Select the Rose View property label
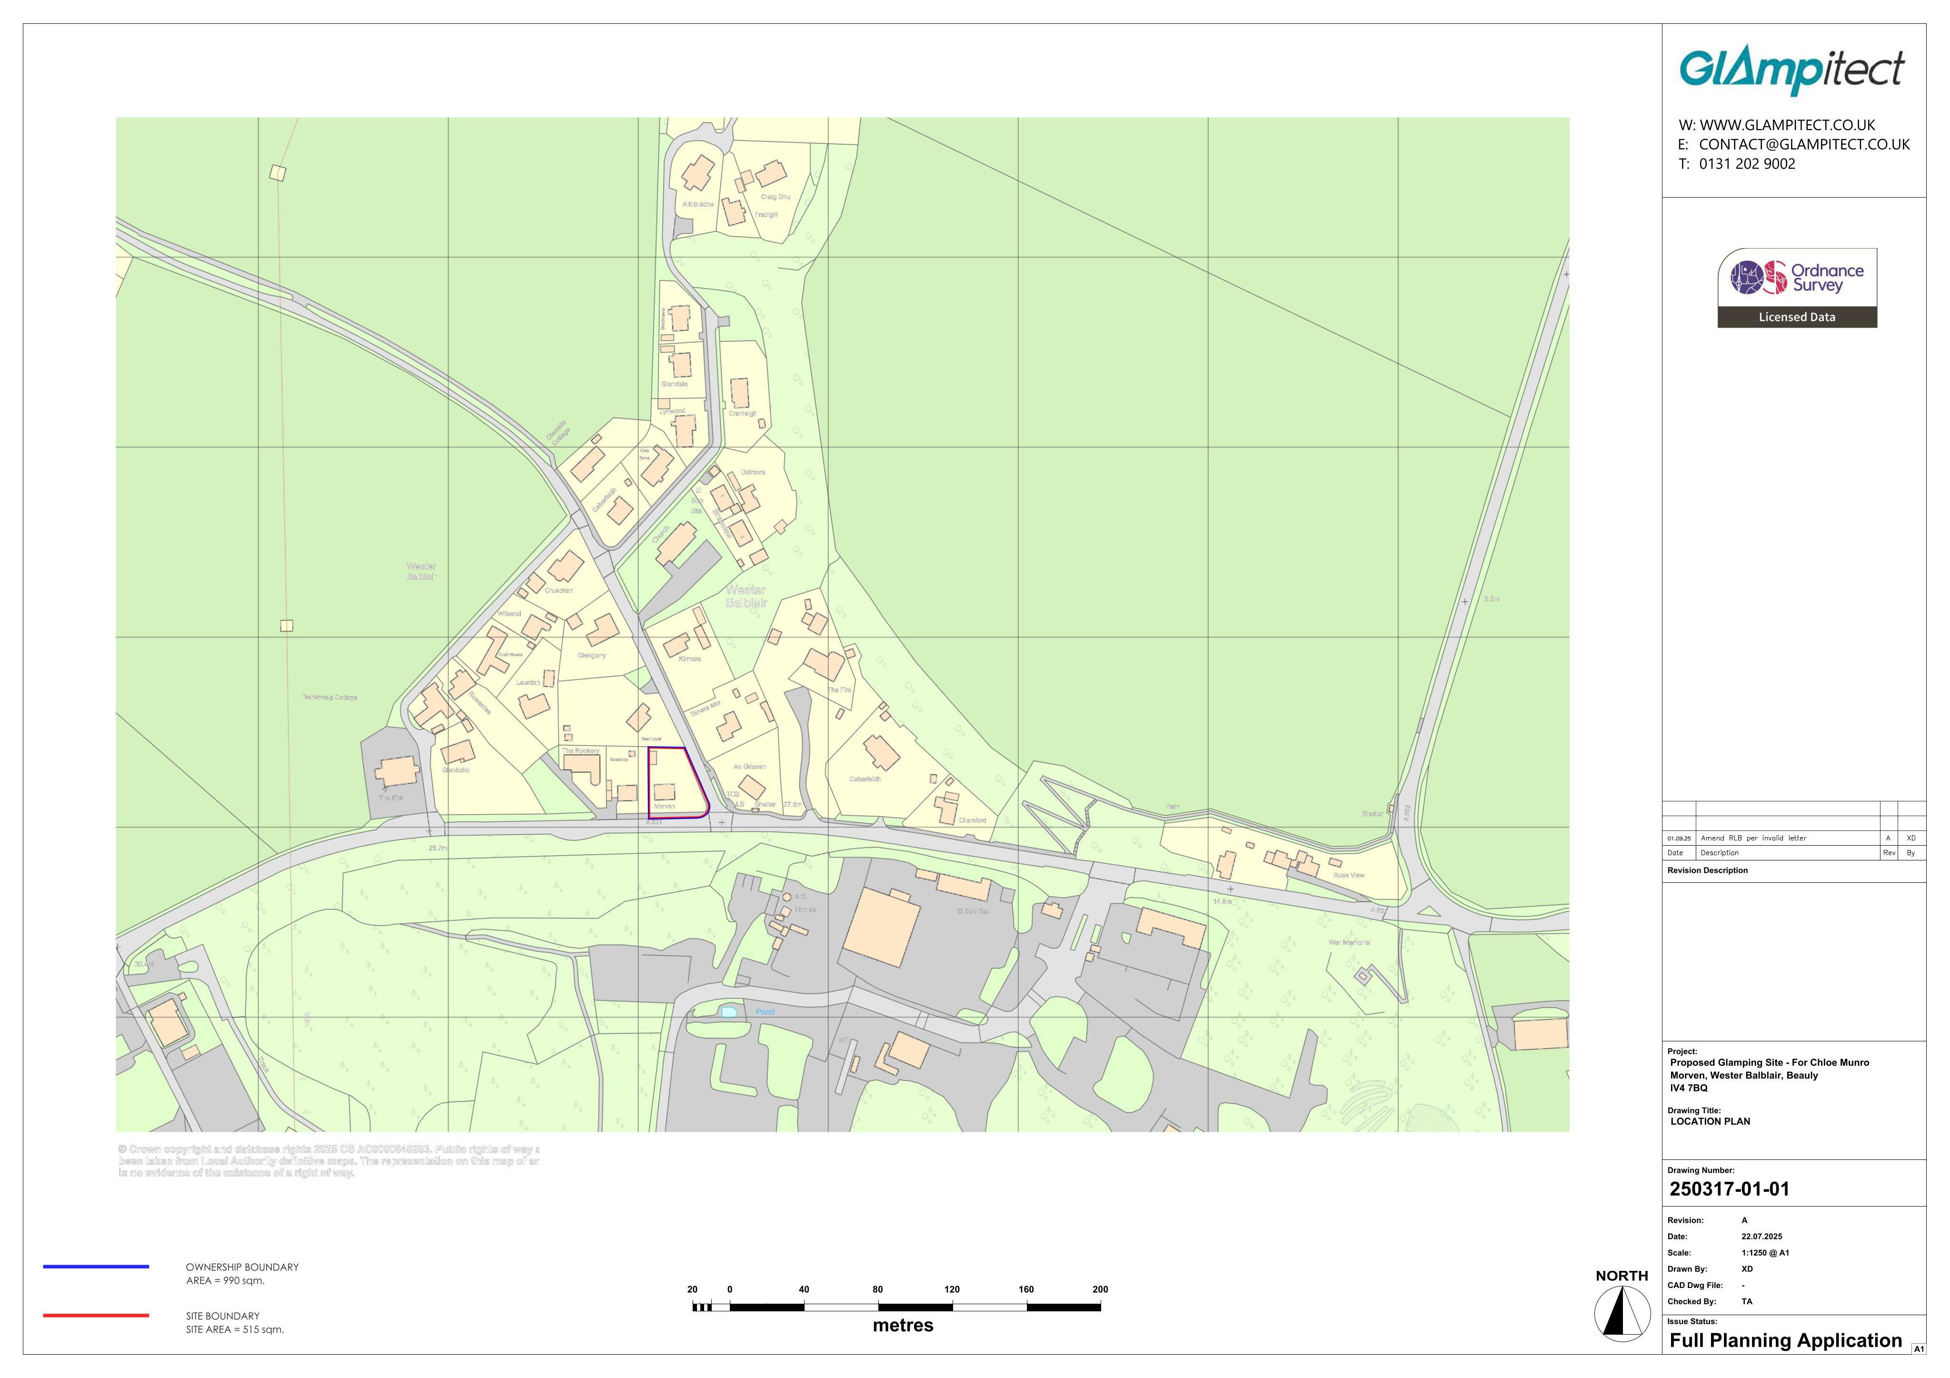 pos(1349,875)
